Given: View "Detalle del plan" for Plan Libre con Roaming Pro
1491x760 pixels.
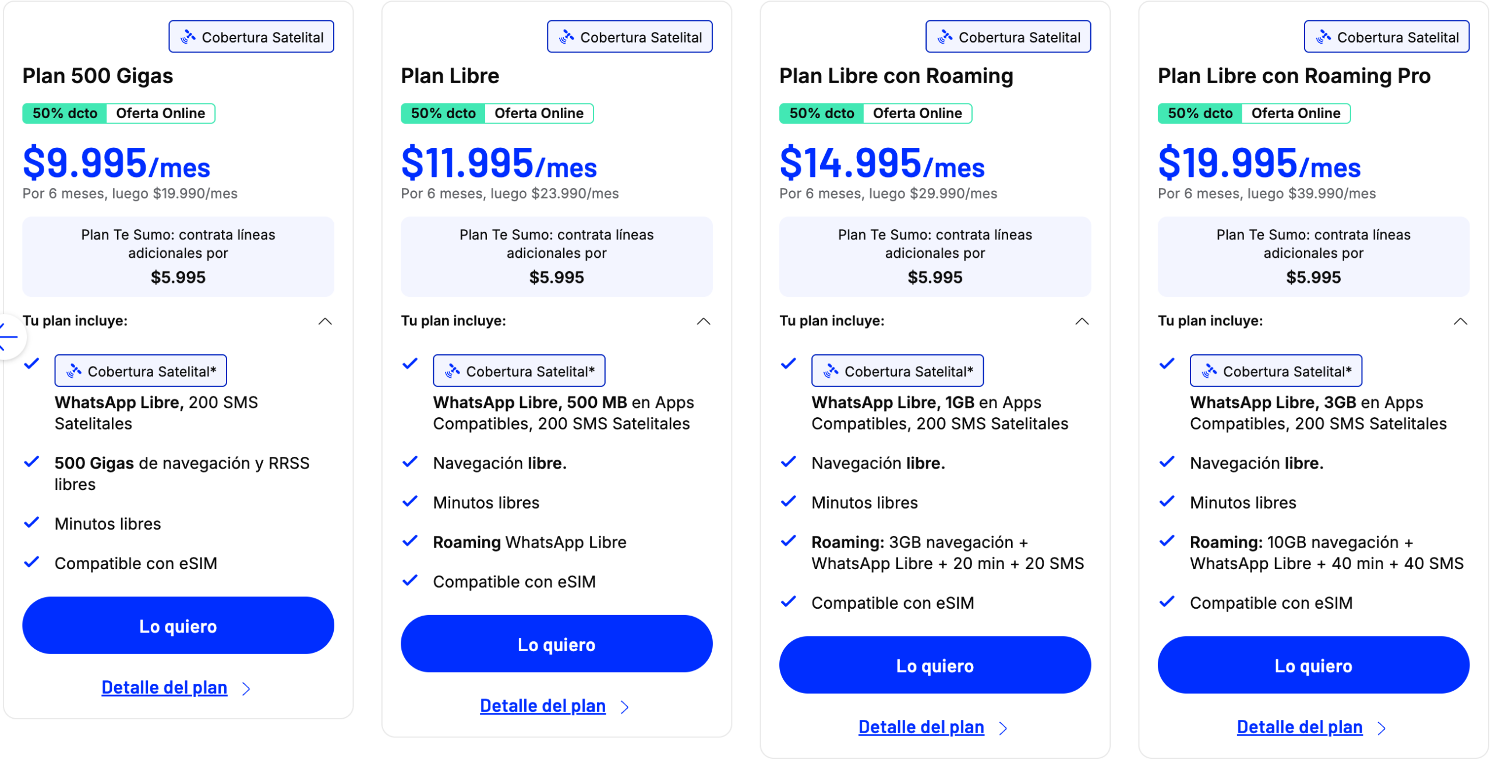Looking at the screenshot, I should (1299, 727).
